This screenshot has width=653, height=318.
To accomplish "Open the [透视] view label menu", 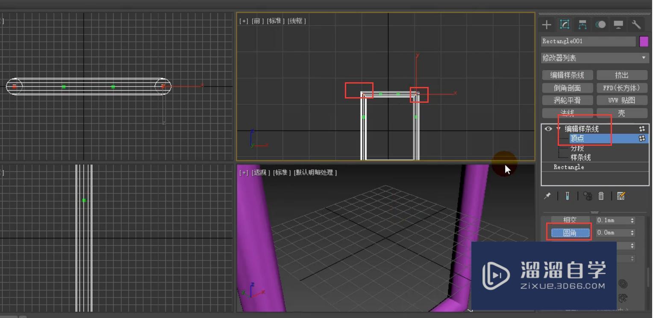I will (x=261, y=173).
